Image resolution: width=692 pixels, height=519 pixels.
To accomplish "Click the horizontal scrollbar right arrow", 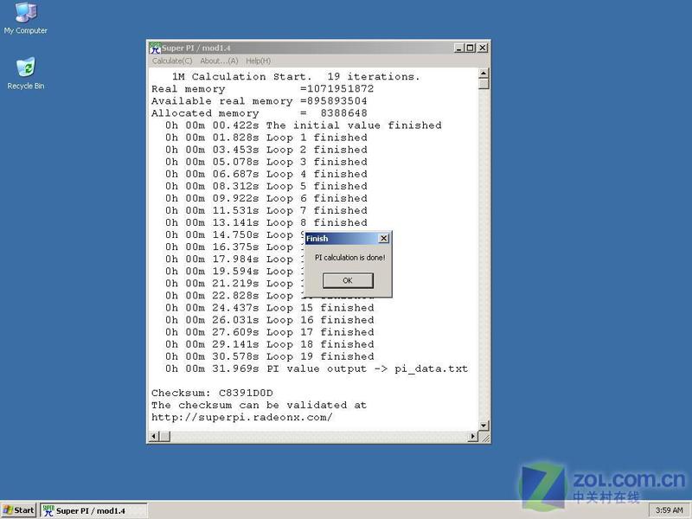I will point(473,437).
